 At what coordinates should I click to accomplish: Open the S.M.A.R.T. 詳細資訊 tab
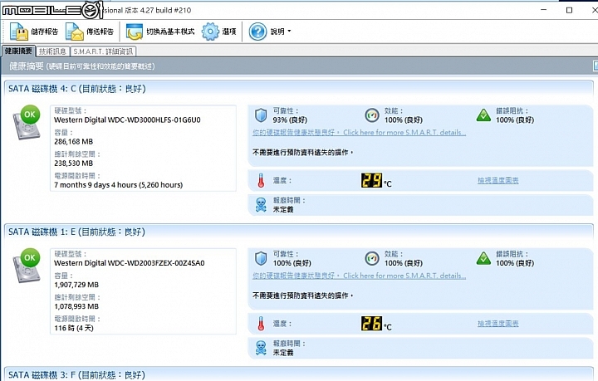tap(103, 51)
